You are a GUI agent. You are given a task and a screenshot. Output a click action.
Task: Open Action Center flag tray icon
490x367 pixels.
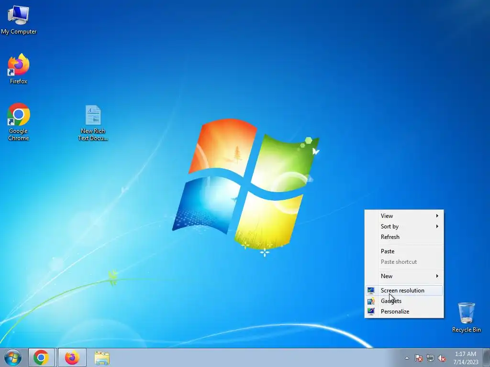[x=418, y=358]
